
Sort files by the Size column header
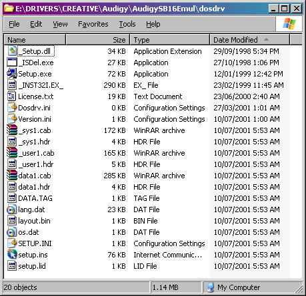98,40
